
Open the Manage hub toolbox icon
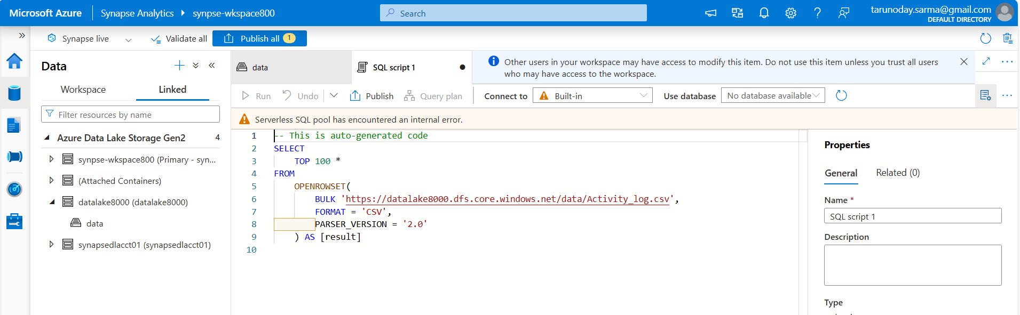point(14,221)
